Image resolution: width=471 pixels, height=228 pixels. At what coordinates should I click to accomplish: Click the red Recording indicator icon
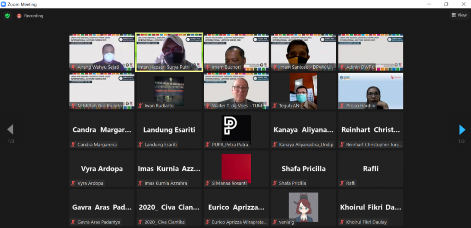point(19,16)
